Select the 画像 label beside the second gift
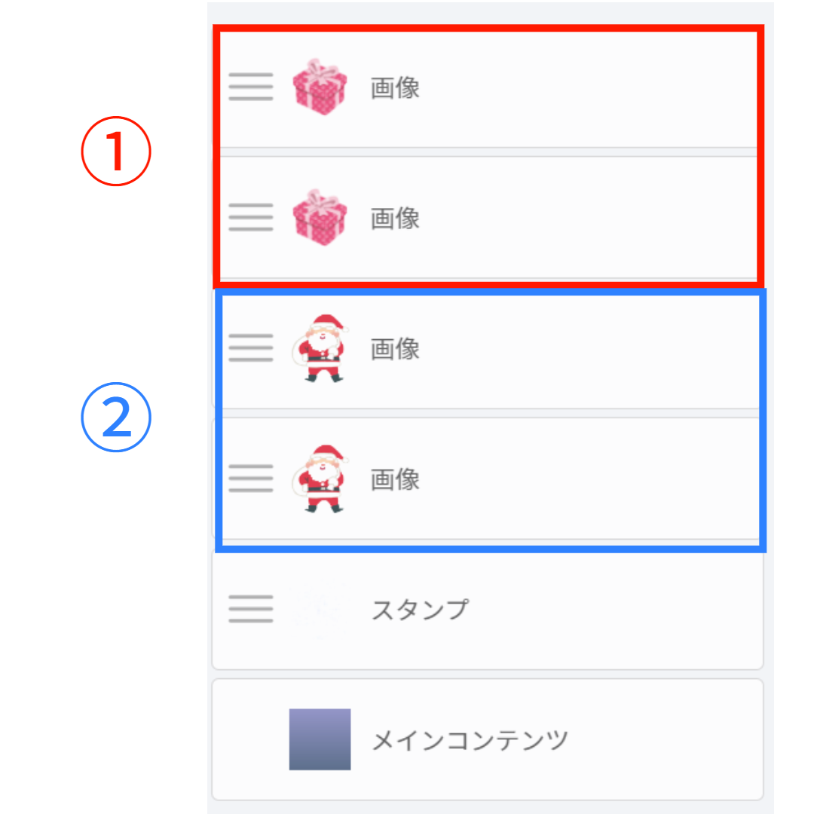814x814 pixels. coord(395,218)
